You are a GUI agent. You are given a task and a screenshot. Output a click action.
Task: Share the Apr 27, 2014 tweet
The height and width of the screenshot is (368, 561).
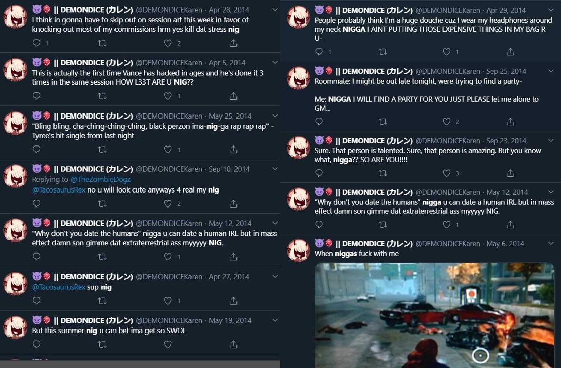tap(233, 301)
